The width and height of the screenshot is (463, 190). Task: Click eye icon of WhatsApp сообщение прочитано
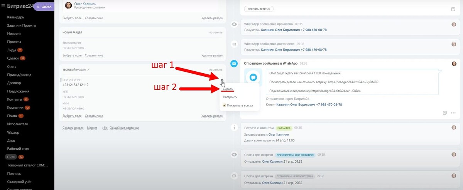tap(234, 24)
